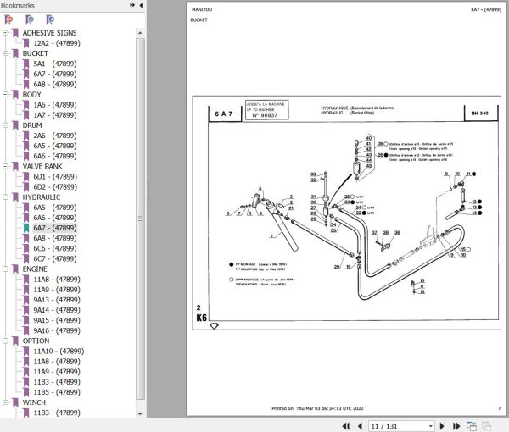Image resolution: width=509 pixels, height=432 pixels.
Task: Open bookmark 6A5 under HYDRAULIC
Action: tap(55, 208)
